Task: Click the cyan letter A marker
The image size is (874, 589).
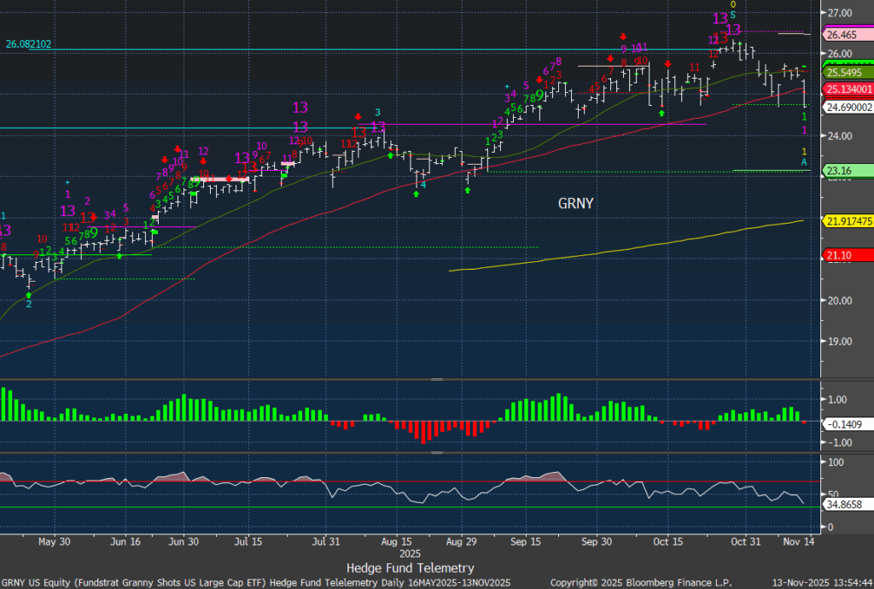Action: (804, 161)
